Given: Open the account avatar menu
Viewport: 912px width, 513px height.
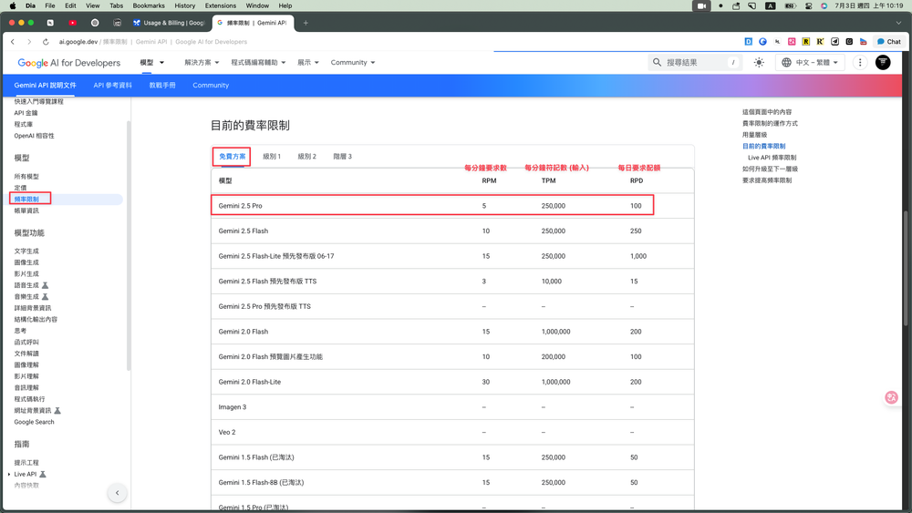Looking at the screenshot, I should tap(883, 62).
